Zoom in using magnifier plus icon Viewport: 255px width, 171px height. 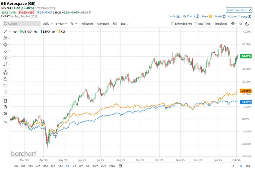[x=5, y=107]
